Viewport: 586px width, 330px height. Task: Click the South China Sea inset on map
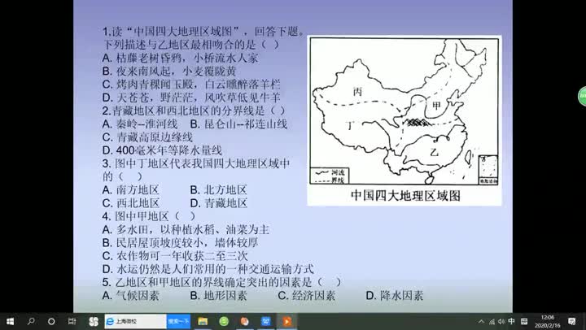click(x=488, y=170)
